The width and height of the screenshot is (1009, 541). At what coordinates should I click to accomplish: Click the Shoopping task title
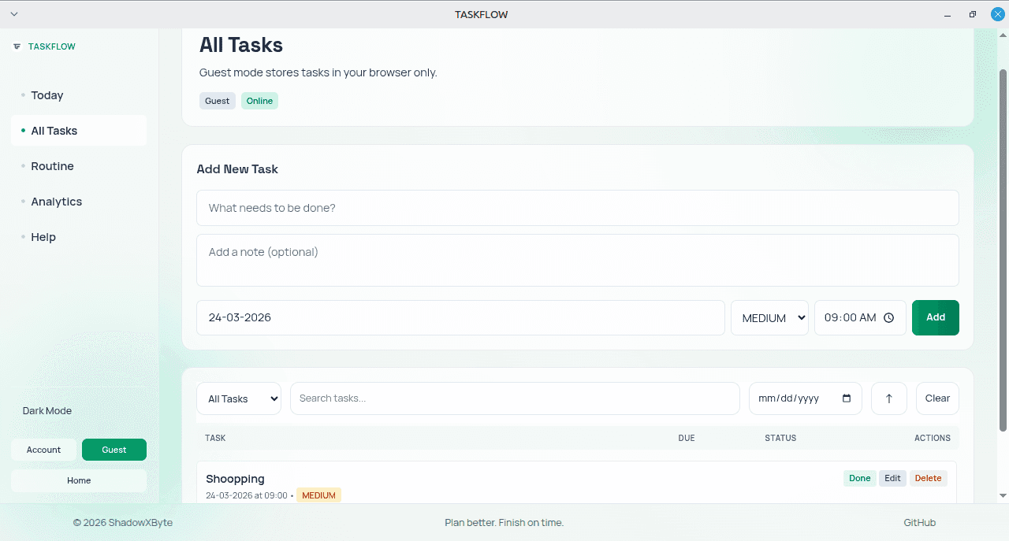coord(235,479)
